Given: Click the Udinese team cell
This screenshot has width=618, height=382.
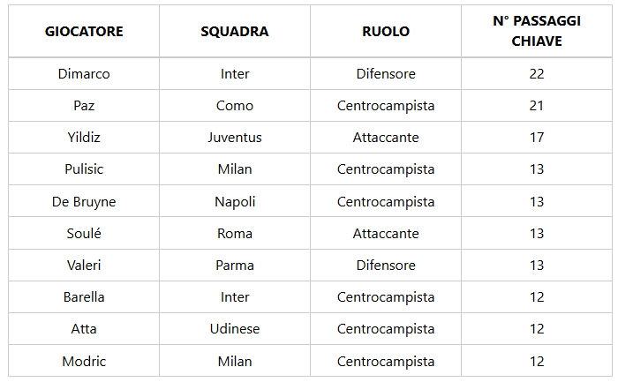Looking at the screenshot, I should [235, 329].
